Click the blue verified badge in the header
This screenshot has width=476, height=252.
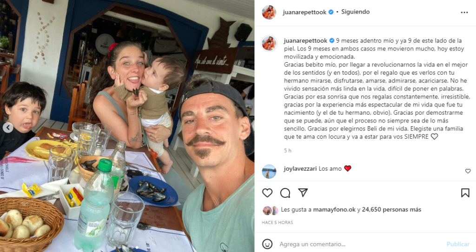click(331, 12)
